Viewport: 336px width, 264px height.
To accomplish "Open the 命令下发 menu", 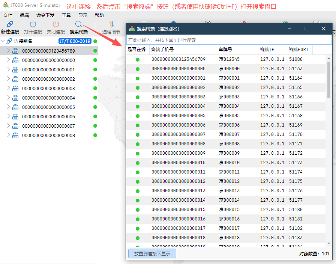I will (x=45, y=15).
